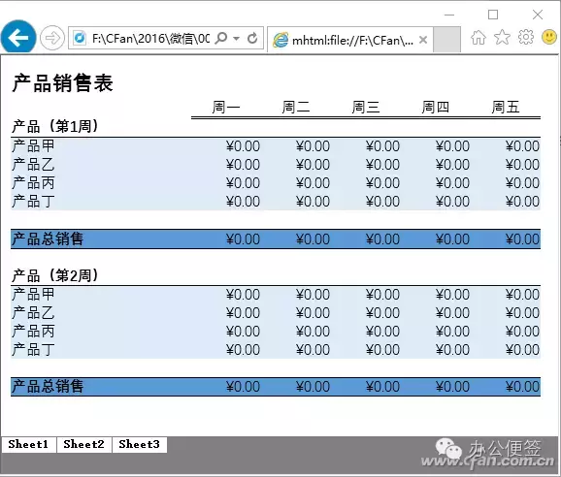This screenshot has width=561, height=477.
Task: Click week 2 total 周五 value
Action: click(x=522, y=387)
